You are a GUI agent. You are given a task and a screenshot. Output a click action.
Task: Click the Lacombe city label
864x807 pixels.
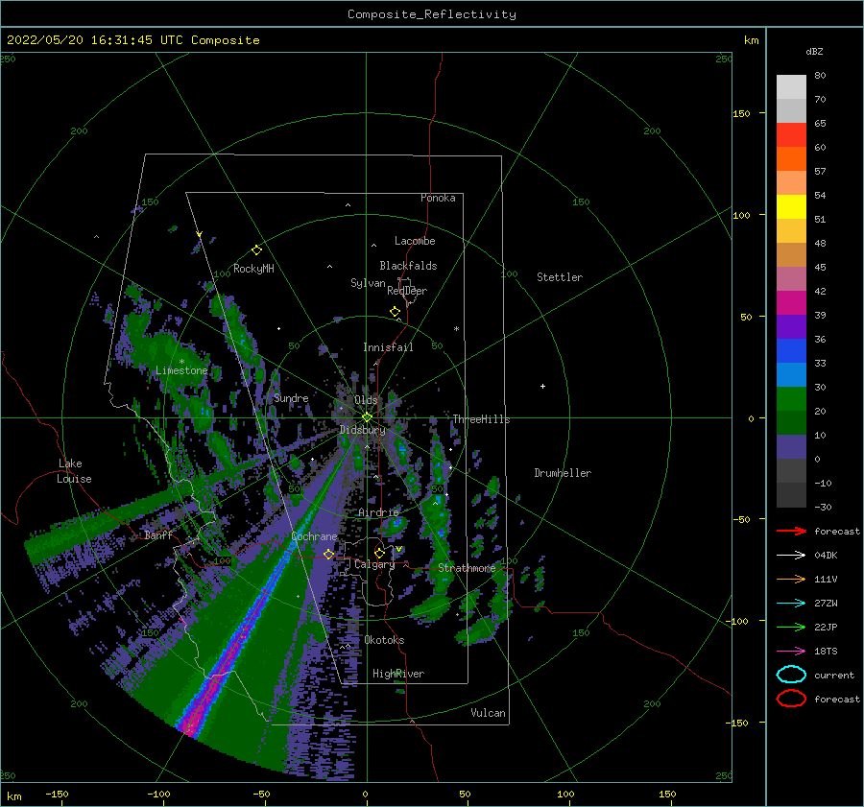pos(415,241)
